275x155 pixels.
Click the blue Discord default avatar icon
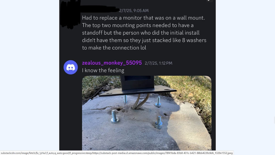pyautogui.click(x=71, y=67)
